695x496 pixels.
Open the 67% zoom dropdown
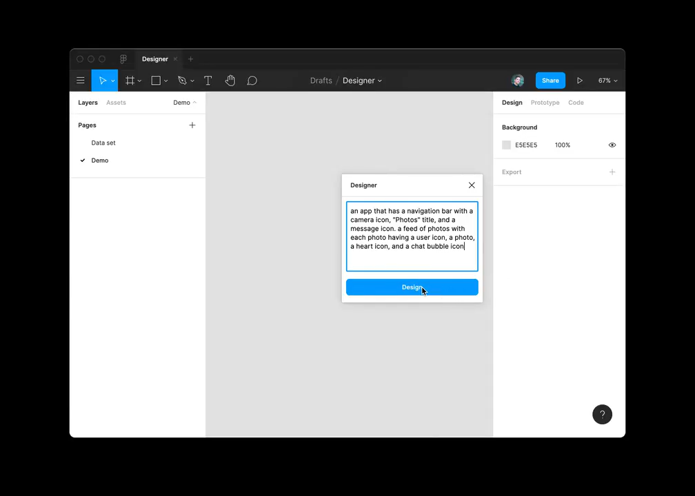pyautogui.click(x=607, y=81)
